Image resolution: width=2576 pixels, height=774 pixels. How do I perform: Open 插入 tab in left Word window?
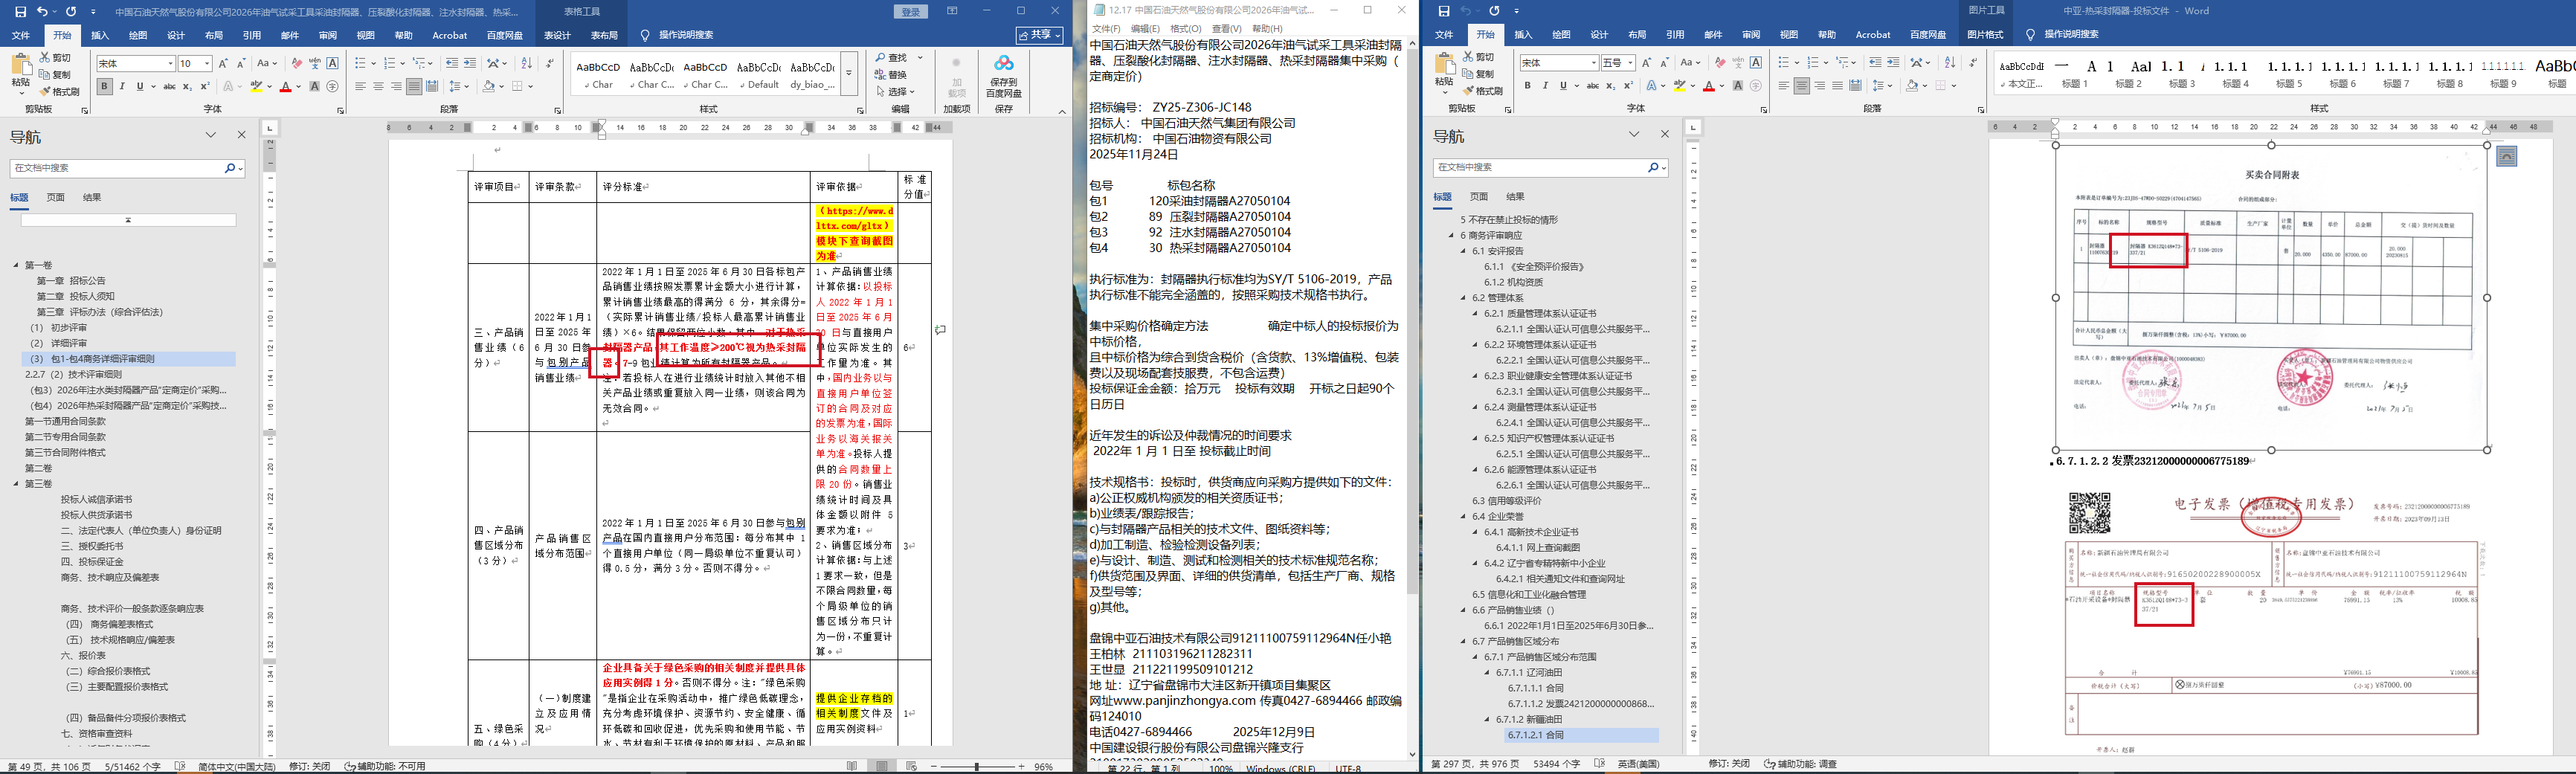(100, 35)
